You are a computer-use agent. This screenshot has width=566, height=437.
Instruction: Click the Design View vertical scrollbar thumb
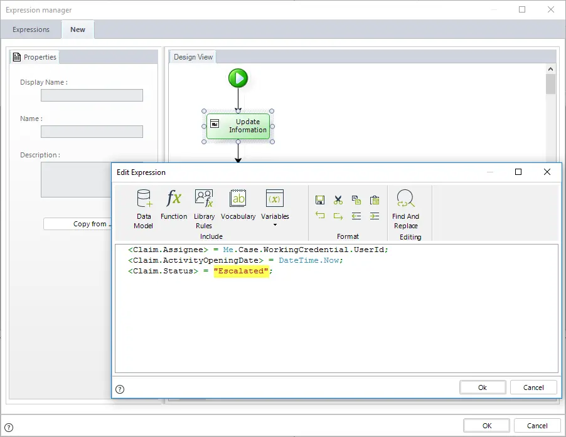click(550, 84)
